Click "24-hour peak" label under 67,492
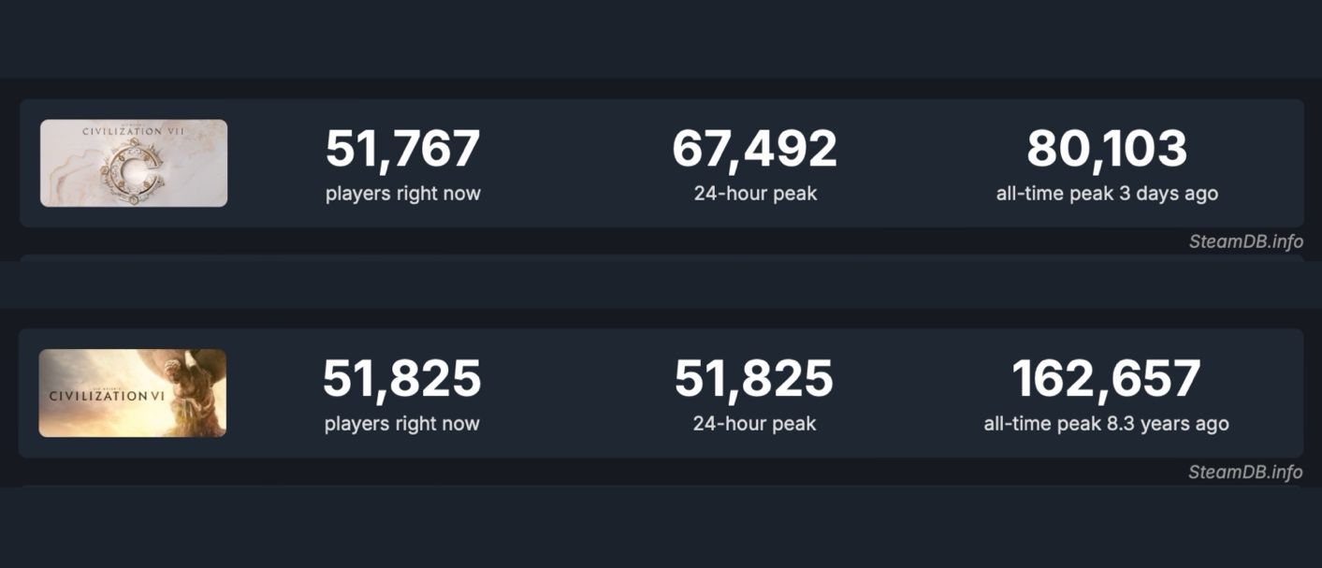The height and width of the screenshot is (568, 1322). [x=755, y=194]
